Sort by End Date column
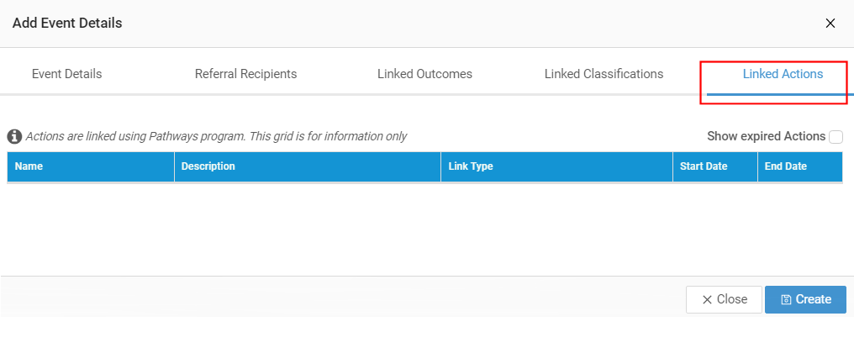Viewport: 854px width, 348px height. tap(800, 166)
